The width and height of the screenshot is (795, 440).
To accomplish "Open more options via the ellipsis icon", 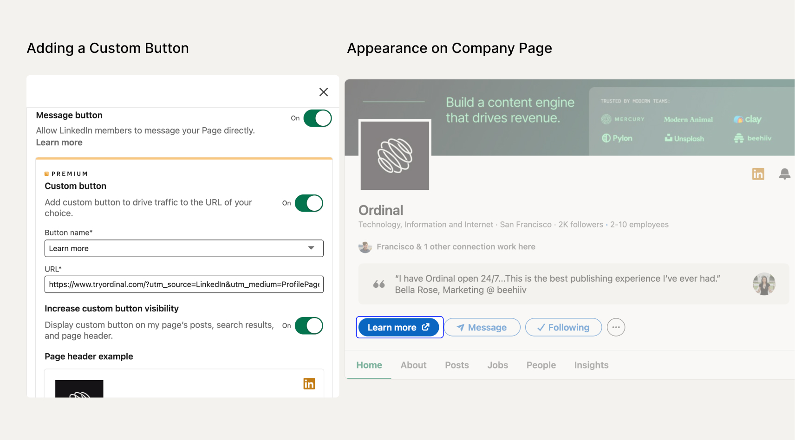I will 616,327.
